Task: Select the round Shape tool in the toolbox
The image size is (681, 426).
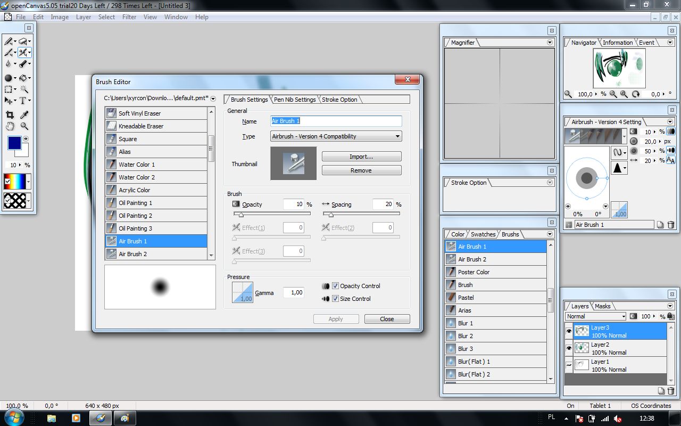Action: pos(8,78)
